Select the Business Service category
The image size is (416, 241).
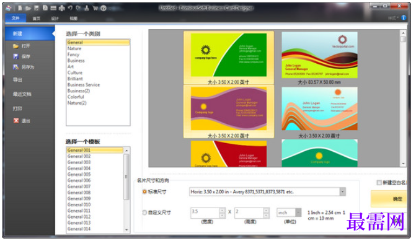point(98,85)
